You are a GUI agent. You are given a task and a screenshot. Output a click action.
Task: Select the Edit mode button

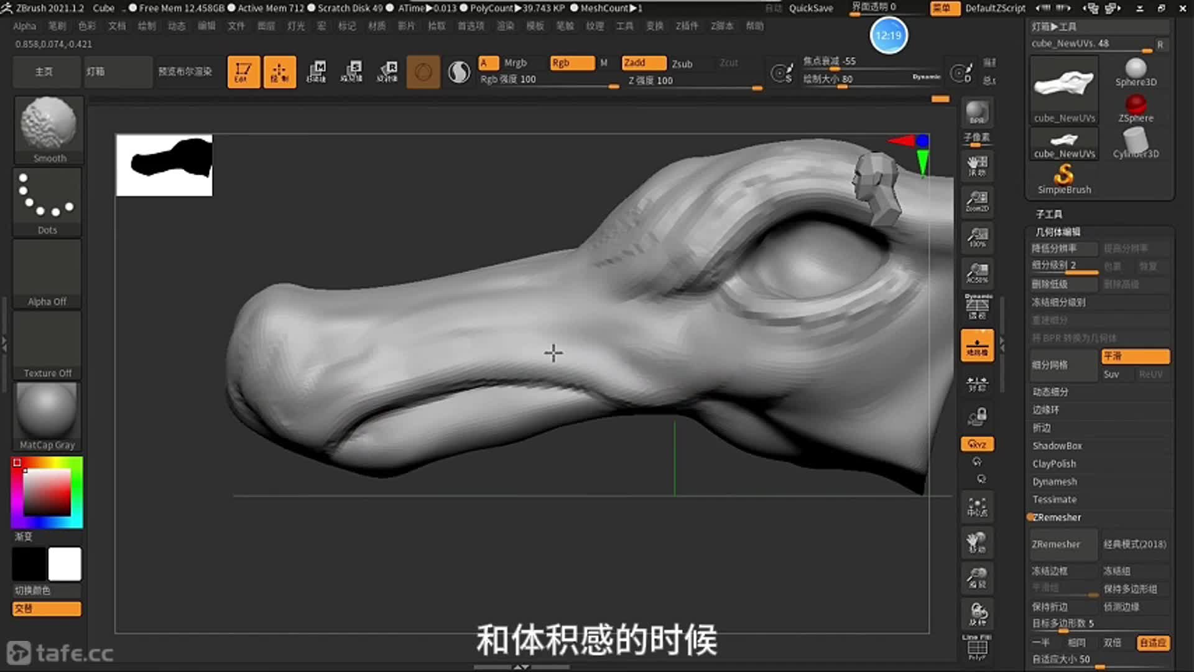pyautogui.click(x=243, y=72)
